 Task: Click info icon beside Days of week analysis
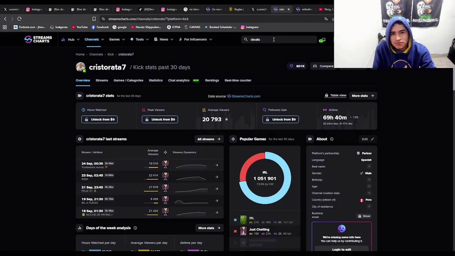[x=135, y=228]
